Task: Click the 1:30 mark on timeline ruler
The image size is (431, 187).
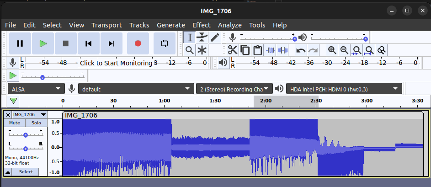Action: [x=215, y=101]
